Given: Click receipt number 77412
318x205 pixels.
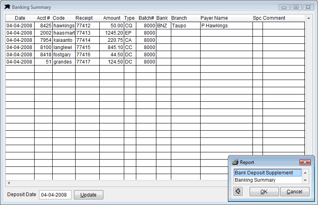Looking at the screenshot, I should pos(87,26).
